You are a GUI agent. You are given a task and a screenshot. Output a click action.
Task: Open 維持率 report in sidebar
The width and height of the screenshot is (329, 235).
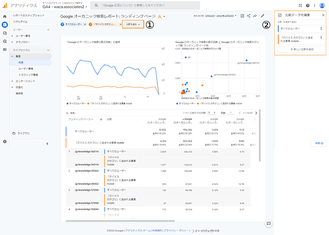[19, 93]
